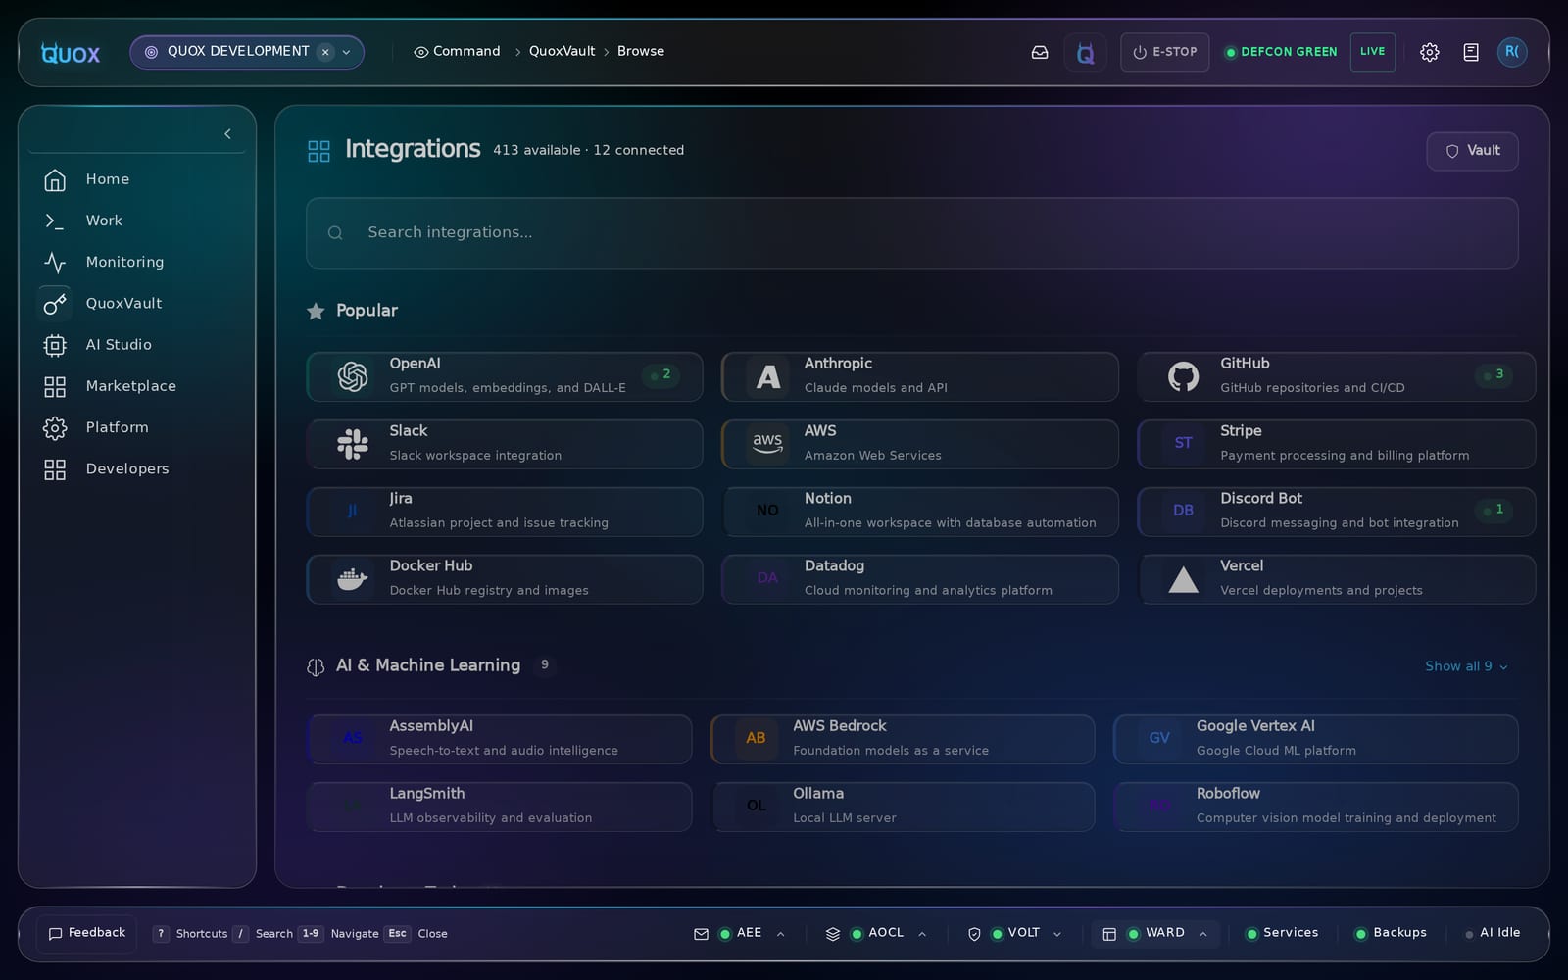Screen dimensions: 1568x980
Task: Focus the Search integrations field
Action: pos(911,233)
